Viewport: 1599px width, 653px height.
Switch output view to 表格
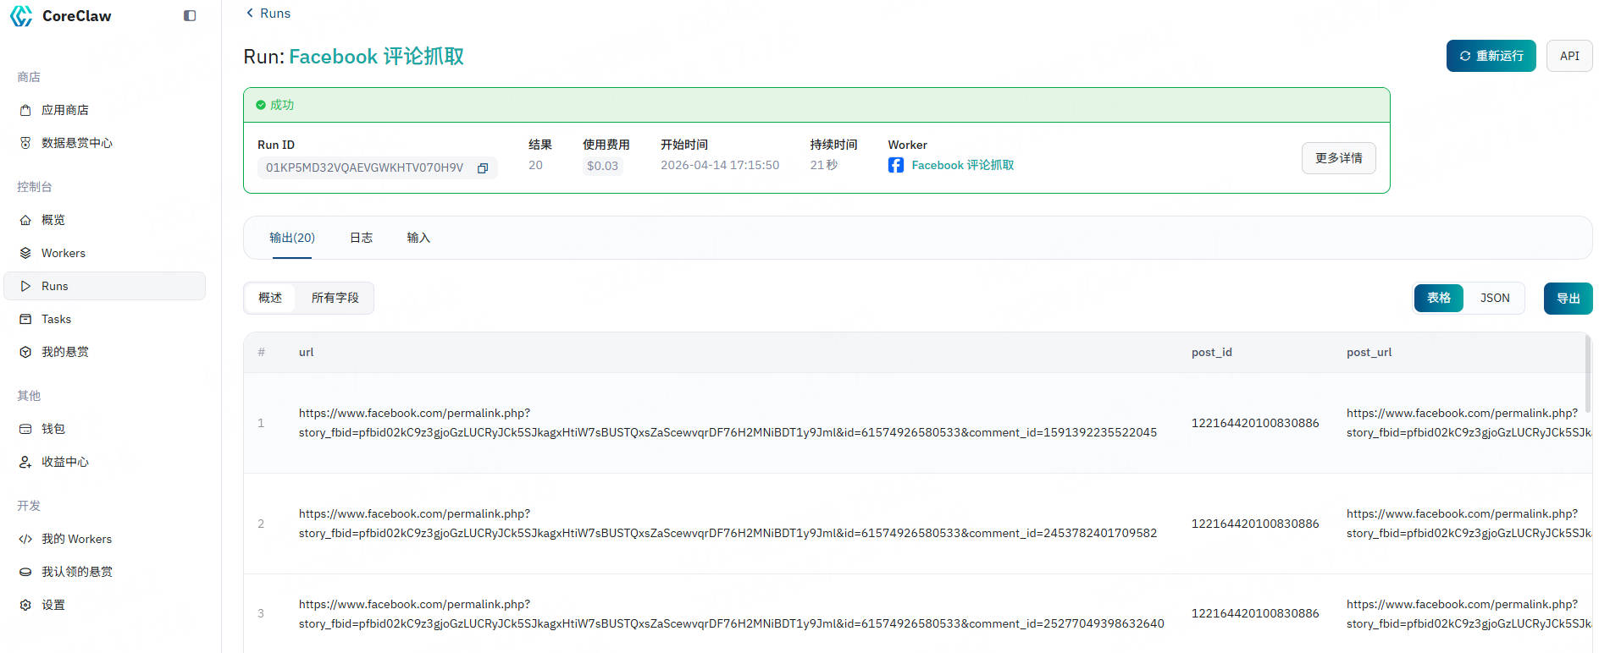(1438, 299)
